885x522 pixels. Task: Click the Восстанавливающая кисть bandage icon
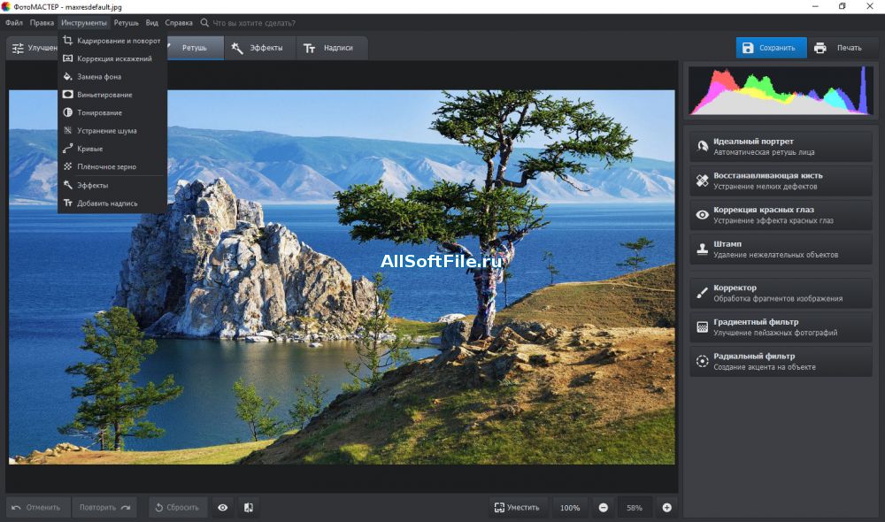[702, 180]
